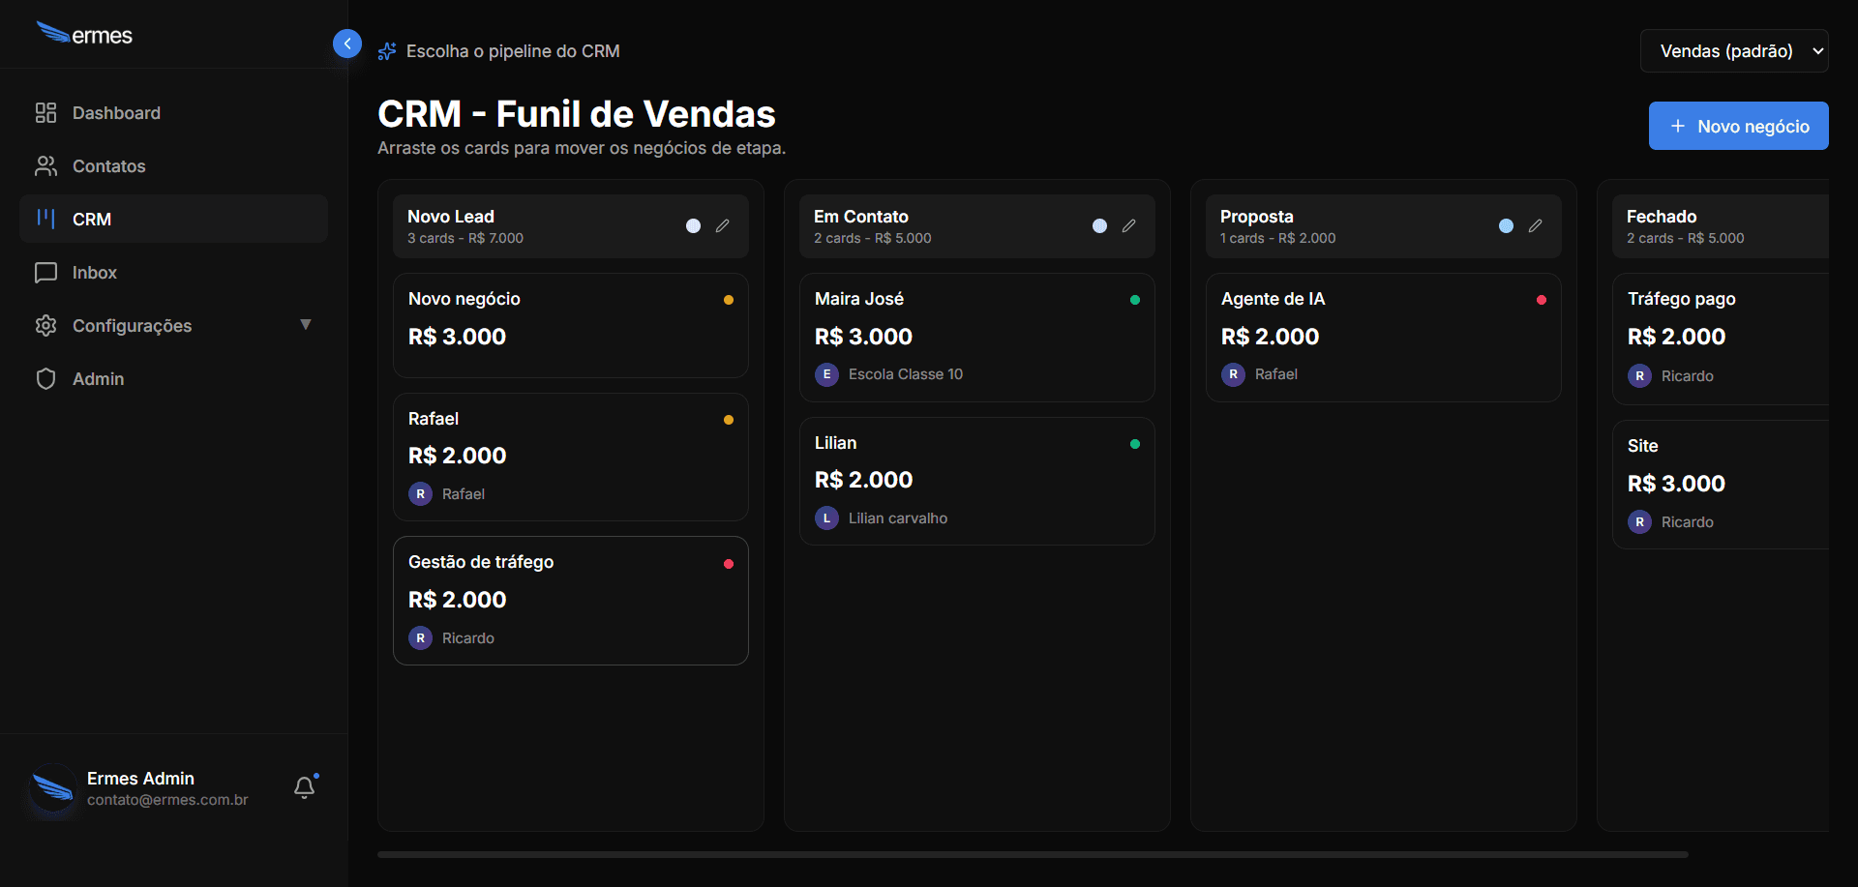The image size is (1858, 887).
Task: Click the yellow status dot on Rafael card
Action: (x=728, y=419)
